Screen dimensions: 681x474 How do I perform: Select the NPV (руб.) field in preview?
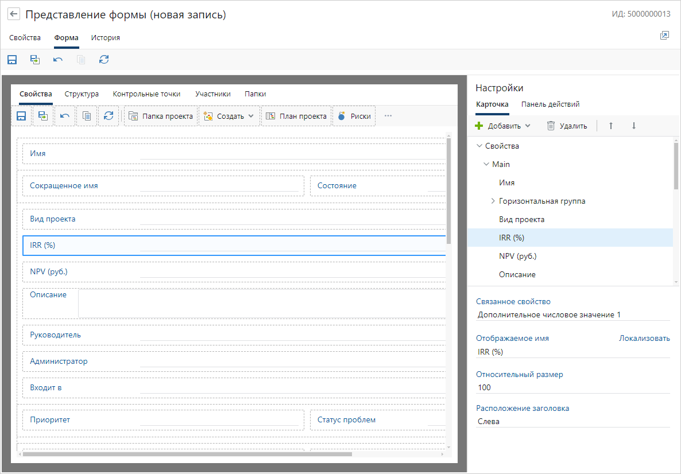pyautogui.click(x=234, y=272)
